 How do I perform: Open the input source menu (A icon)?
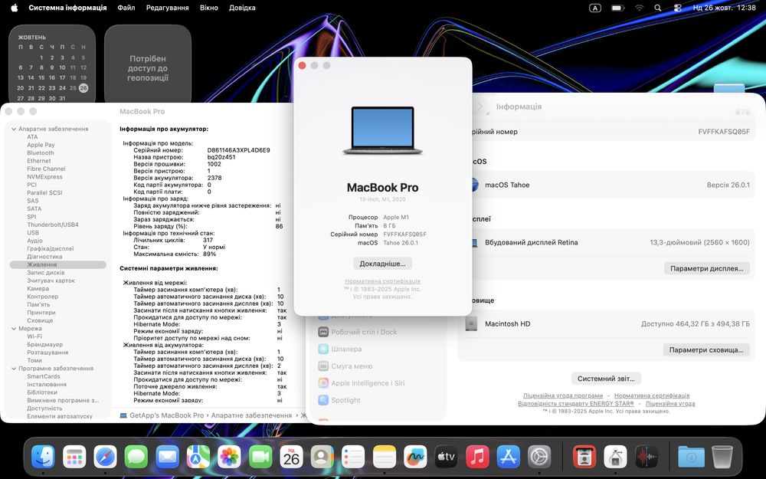(595, 8)
